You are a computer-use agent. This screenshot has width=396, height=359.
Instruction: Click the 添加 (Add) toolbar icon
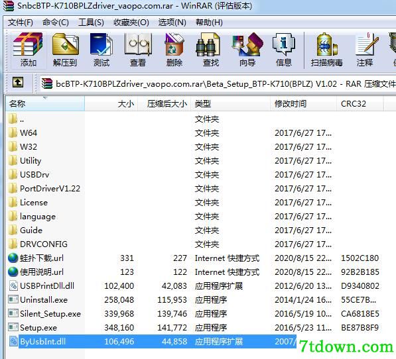point(28,44)
